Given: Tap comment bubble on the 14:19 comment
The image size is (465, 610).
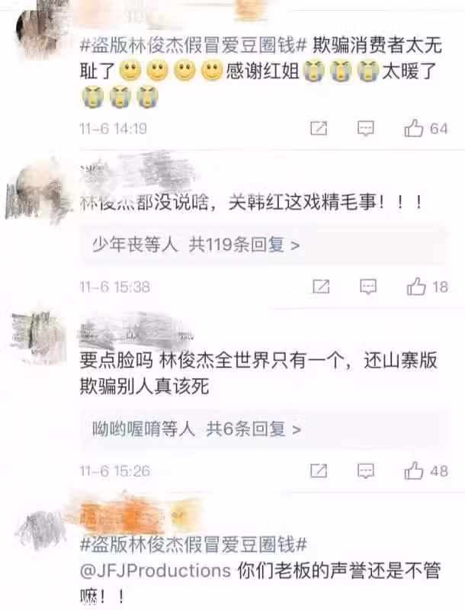Looking at the screenshot, I should click(x=365, y=129).
